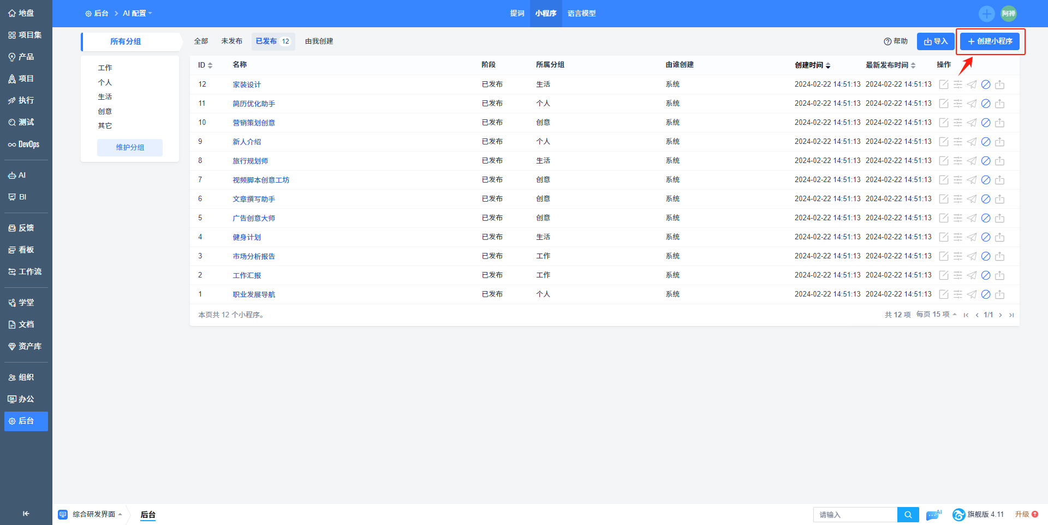
Task: Click the 请输入 search input field
Action: pos(855,515)
